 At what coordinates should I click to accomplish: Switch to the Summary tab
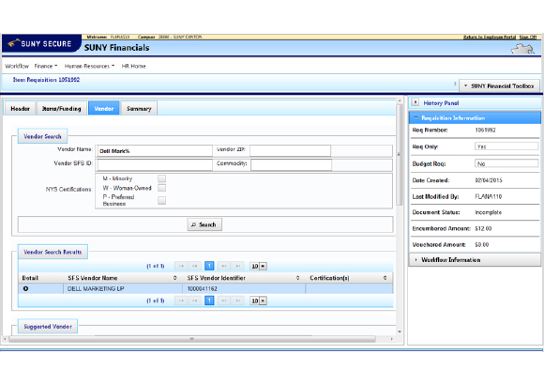(139, 109)
